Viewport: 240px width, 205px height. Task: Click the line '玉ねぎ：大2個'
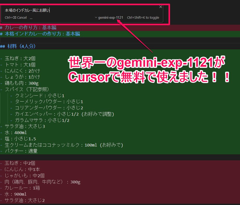20,58
